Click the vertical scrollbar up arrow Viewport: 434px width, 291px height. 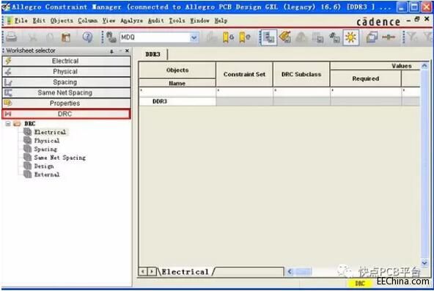pos(424,66)
